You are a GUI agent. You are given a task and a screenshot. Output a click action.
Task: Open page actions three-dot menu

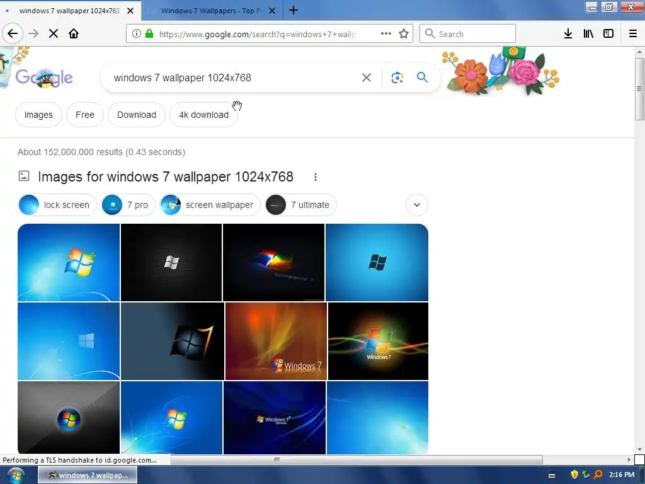pos(386,34)
